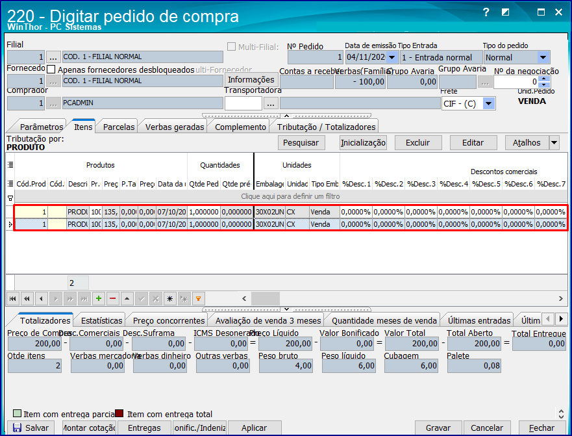The image size is (572, 436).
Task: Click Entregas button
Action: (144, 428)
